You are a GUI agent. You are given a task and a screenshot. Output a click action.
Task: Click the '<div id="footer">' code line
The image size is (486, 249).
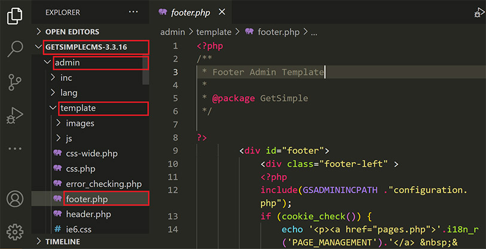[284, 151]
